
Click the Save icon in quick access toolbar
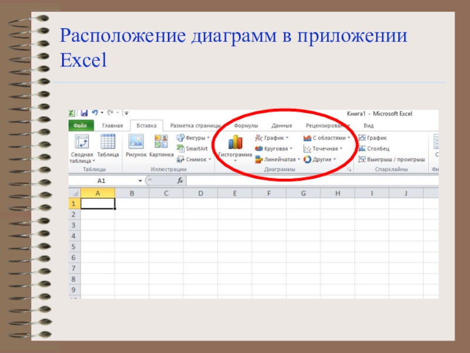[84, 113]
